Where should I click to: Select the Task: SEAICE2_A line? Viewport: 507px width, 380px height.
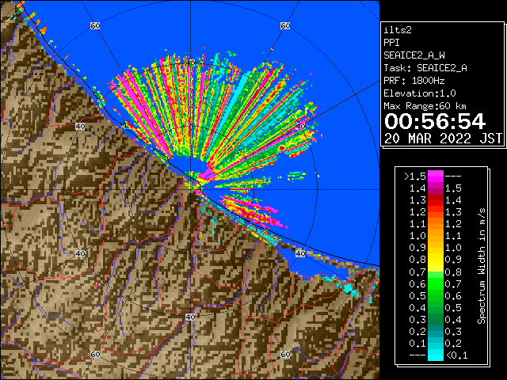tap(425, 68)
